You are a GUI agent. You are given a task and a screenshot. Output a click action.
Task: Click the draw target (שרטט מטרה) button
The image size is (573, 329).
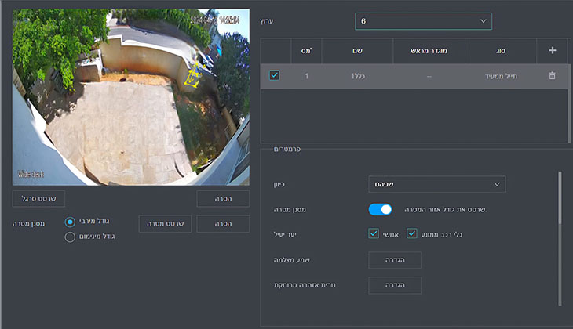point(165,223)
